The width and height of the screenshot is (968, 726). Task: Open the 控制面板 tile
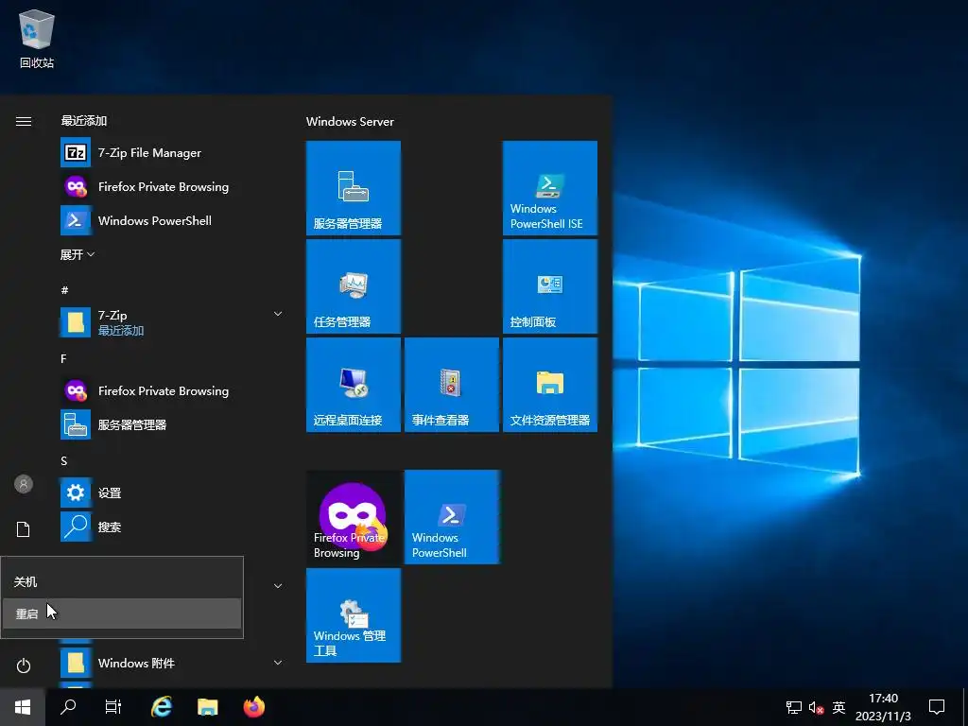(550, 286)
